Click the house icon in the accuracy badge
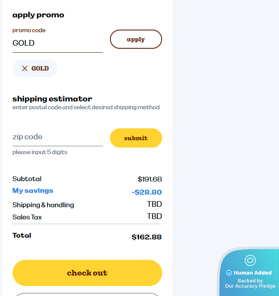The height and width of the screenshot is (296, 279). [250, 260]
